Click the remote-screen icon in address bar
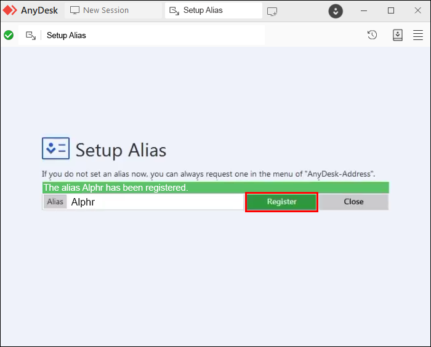This screenshot has width=431, height=347. (x=31, y=36)
